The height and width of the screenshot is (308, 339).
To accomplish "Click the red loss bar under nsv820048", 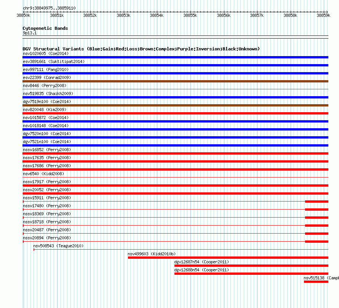I will click(175, 113).
